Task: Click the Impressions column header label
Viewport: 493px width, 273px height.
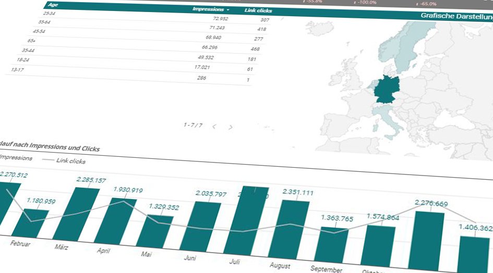Action: tap(208, 9)
